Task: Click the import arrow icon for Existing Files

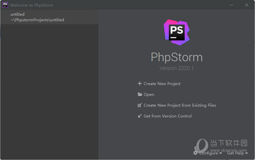Action: click(x=139, y=105)
